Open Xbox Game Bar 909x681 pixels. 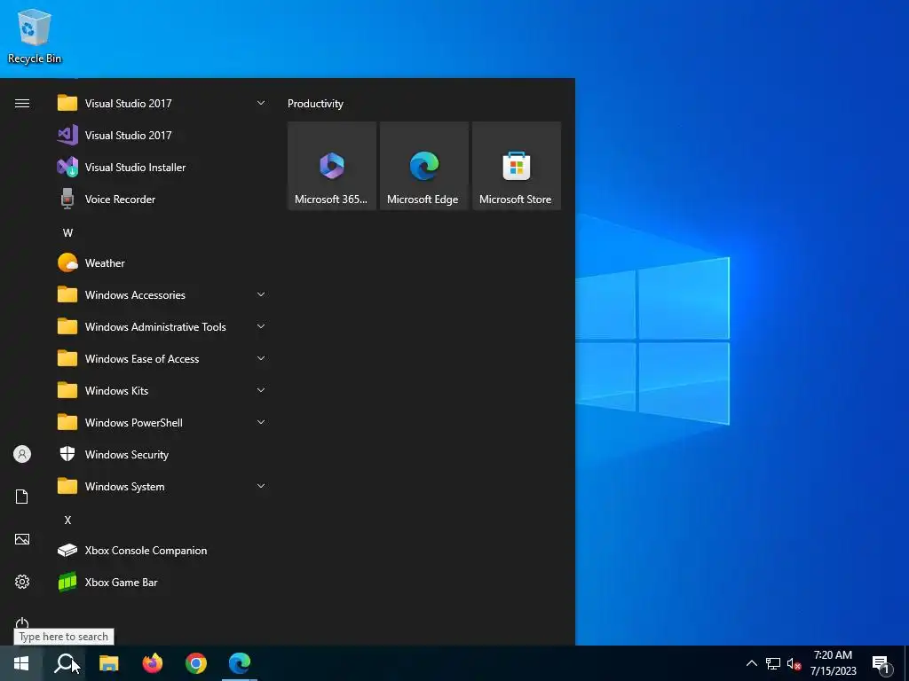[x=161, y=582]
